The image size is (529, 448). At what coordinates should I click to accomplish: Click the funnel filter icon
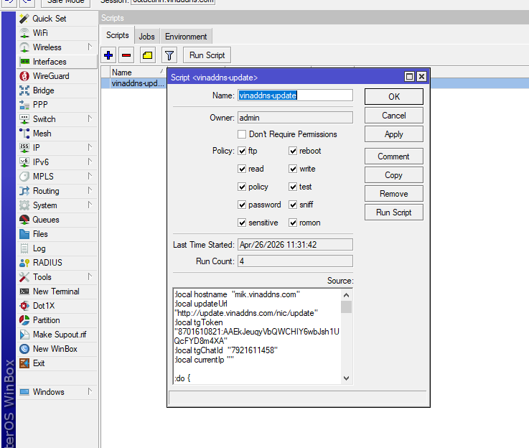point(169,55)
